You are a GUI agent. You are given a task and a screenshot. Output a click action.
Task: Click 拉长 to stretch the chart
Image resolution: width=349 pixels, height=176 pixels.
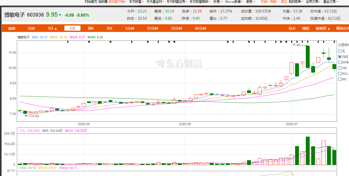[292, 28]
